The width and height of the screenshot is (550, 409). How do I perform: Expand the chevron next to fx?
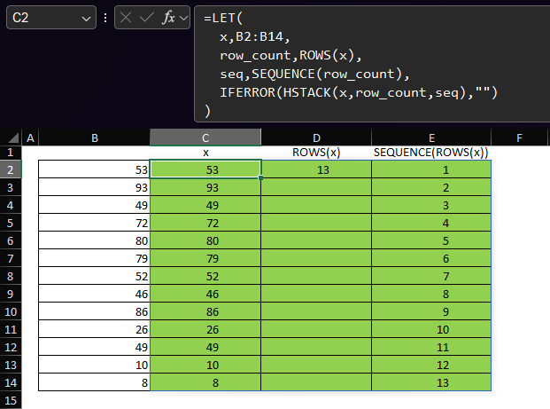tap(184, 18)
